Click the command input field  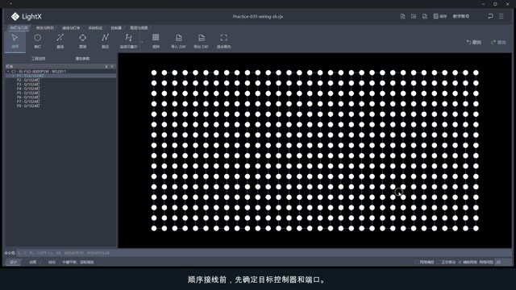pos(264,253)
